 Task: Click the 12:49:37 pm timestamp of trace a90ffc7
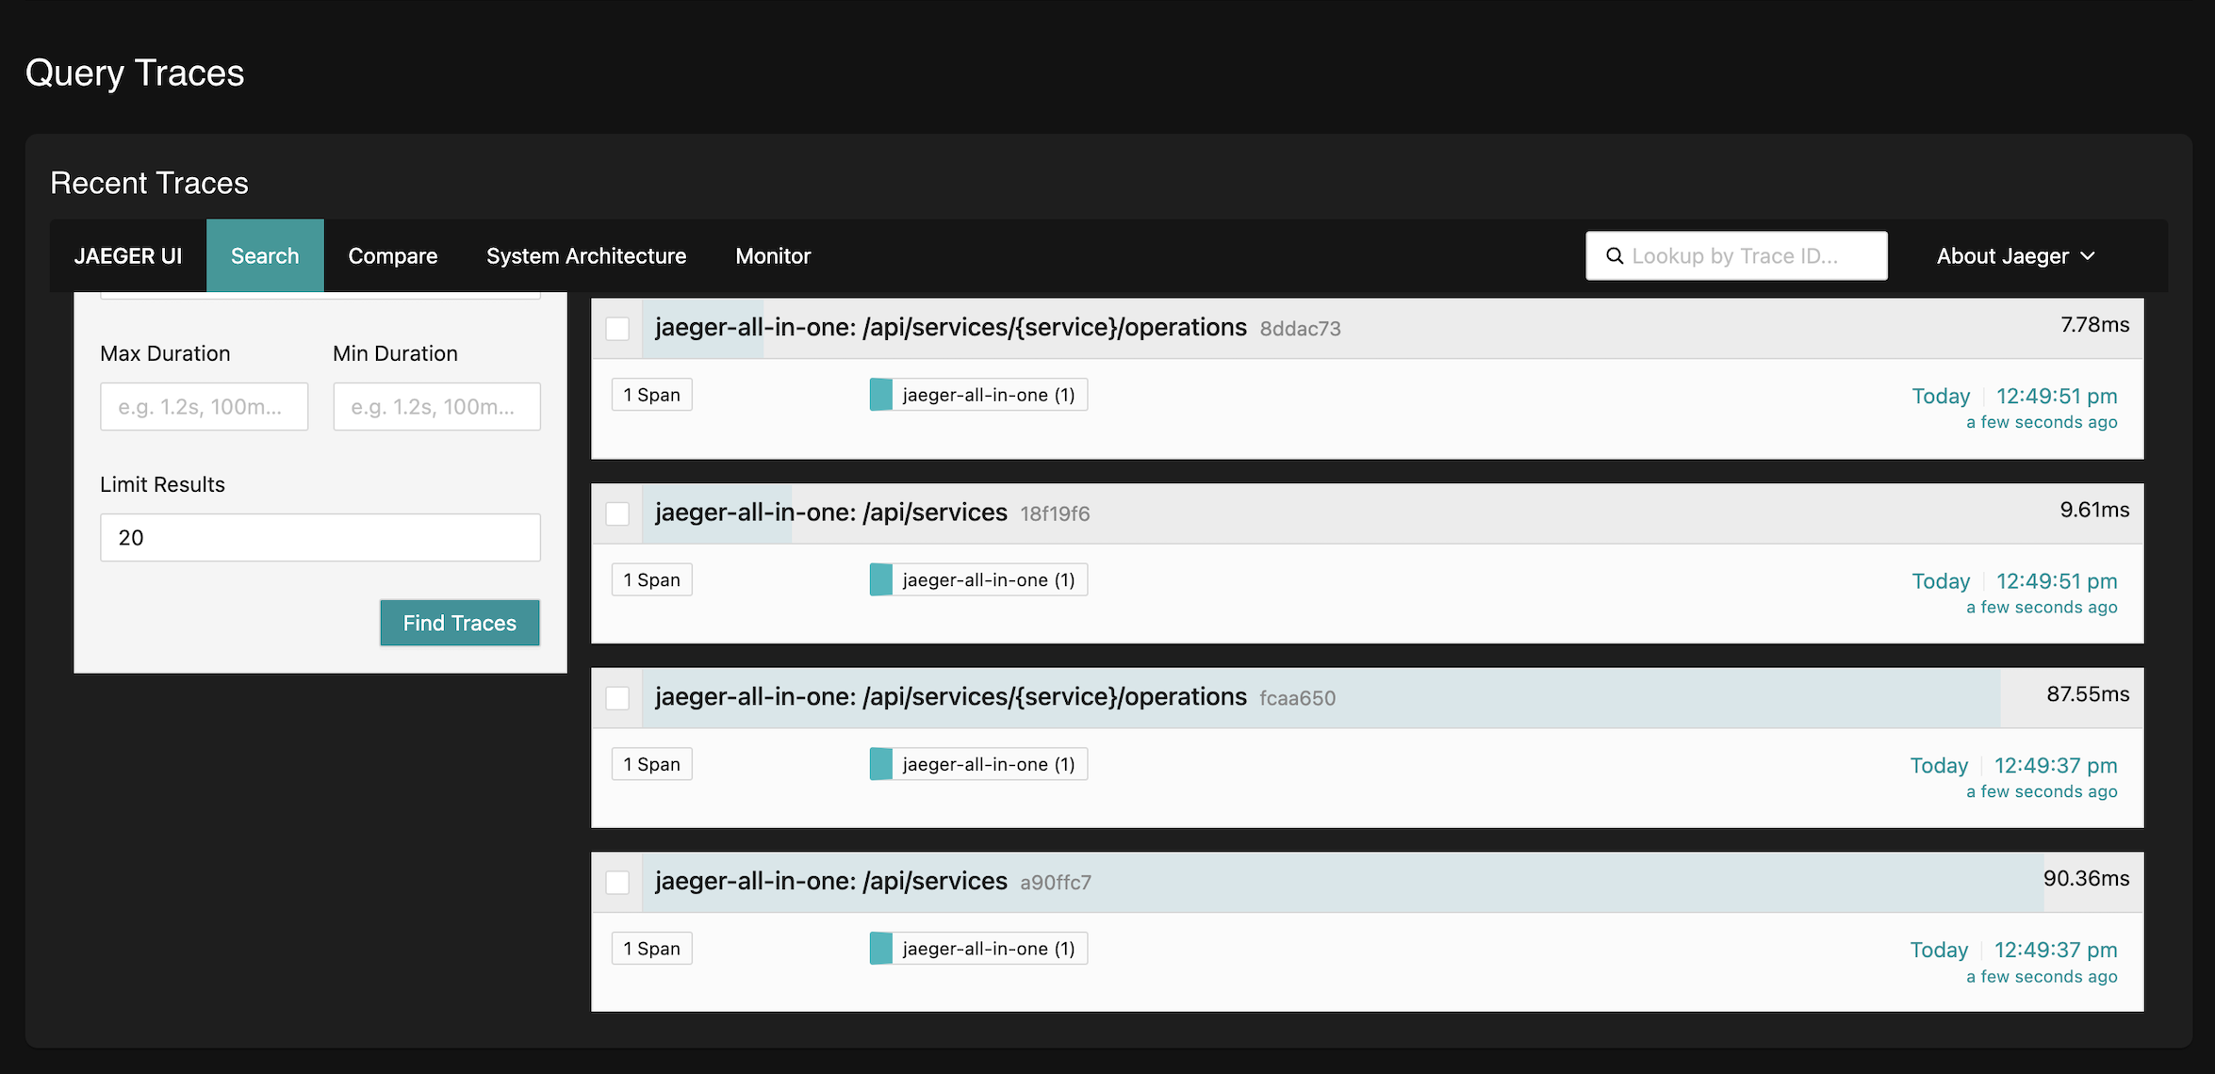tap(2056, 951)
